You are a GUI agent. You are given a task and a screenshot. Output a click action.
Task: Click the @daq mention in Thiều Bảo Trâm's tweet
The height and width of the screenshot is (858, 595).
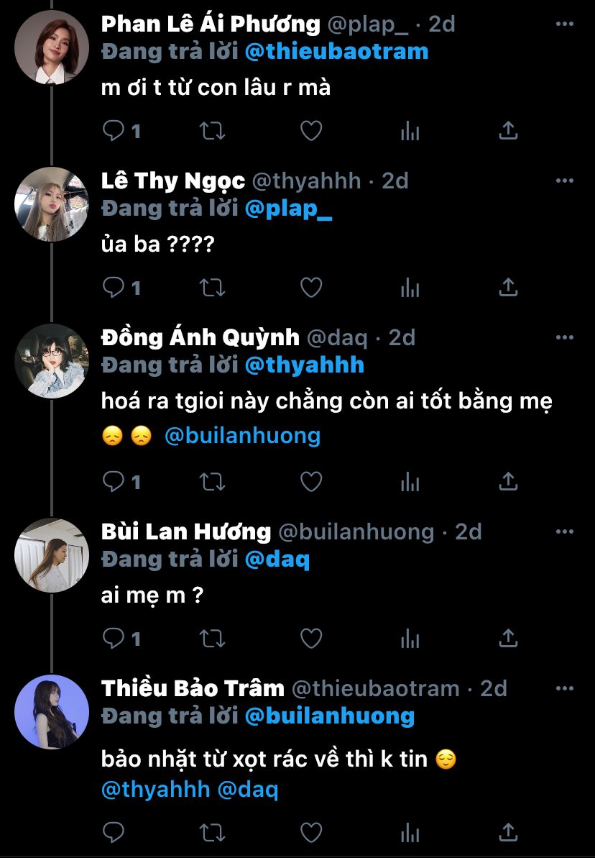pos(247,789)
